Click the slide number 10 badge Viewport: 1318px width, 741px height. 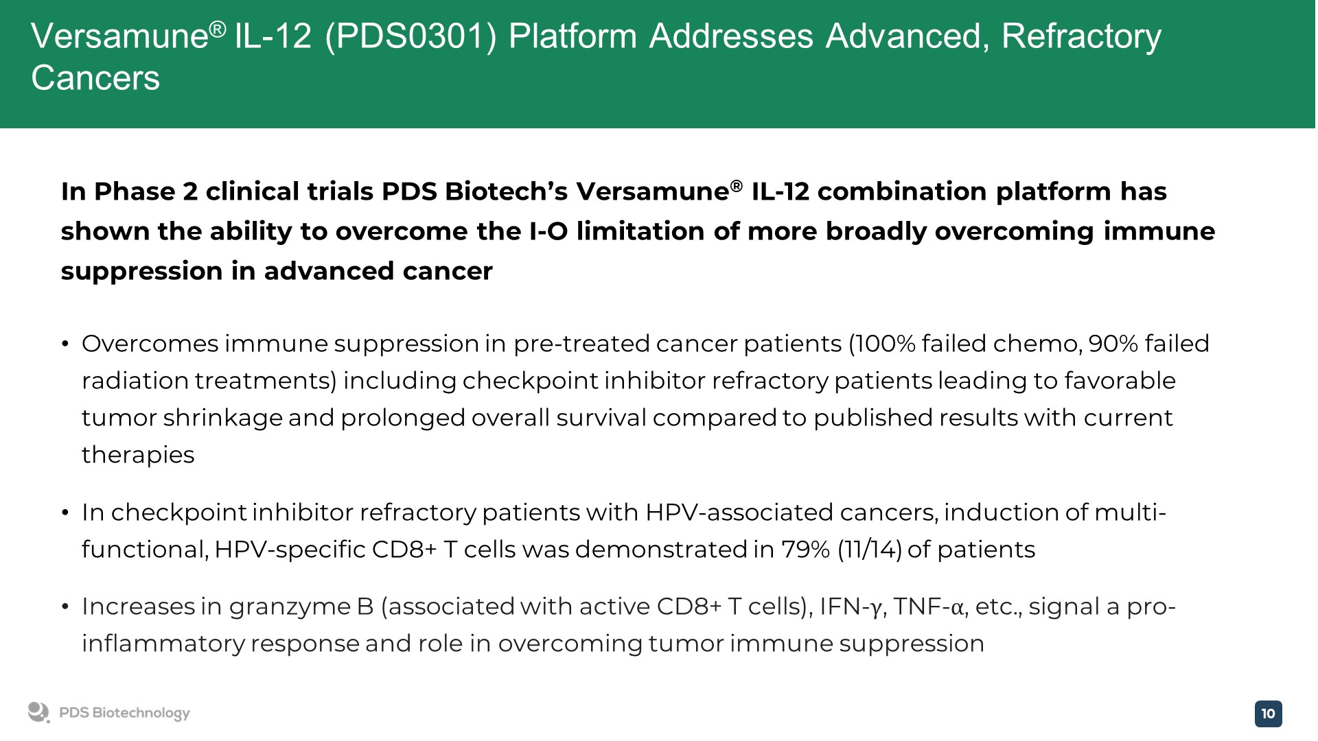pos(1268,714)
